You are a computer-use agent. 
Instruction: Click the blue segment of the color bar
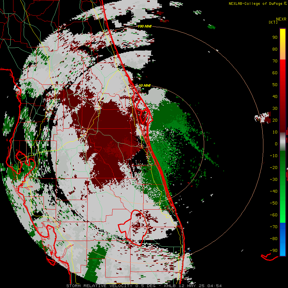(x=283, y=239)
